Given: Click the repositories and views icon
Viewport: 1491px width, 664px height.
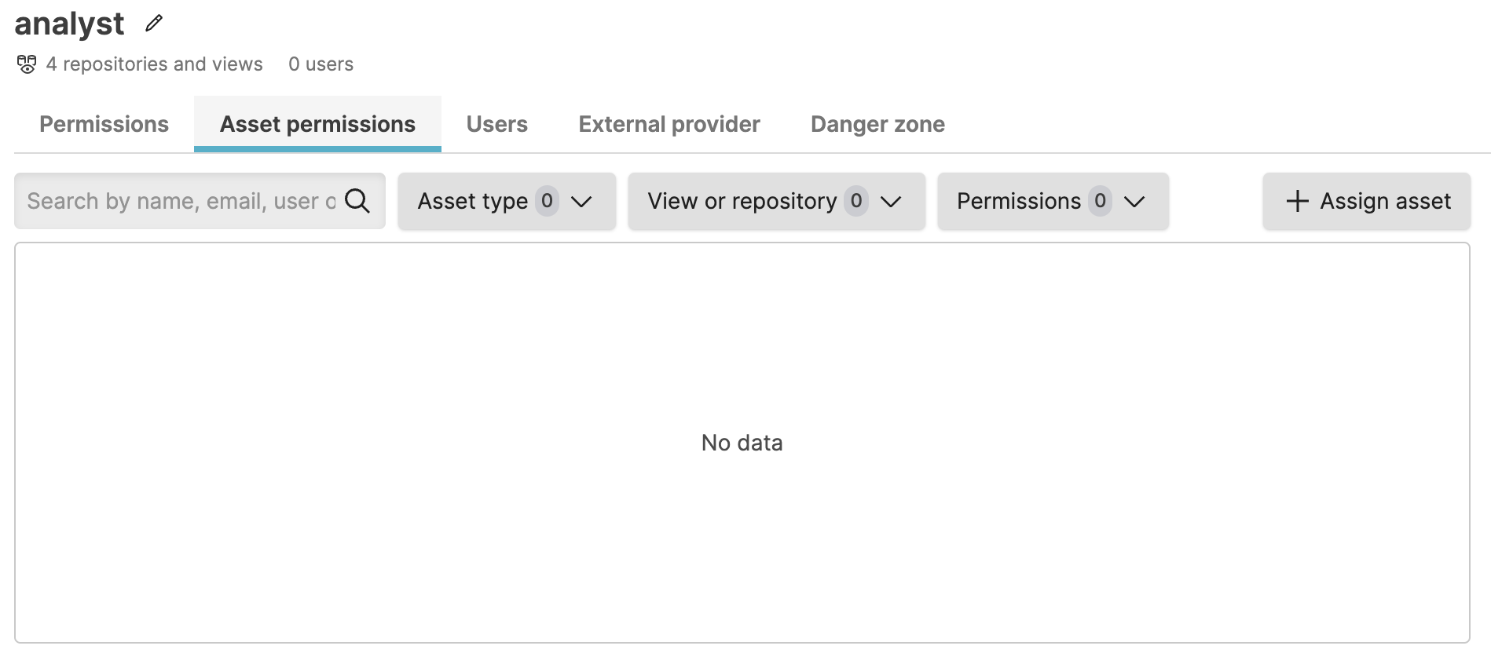Looking at the screenshot, I should 27,64.
